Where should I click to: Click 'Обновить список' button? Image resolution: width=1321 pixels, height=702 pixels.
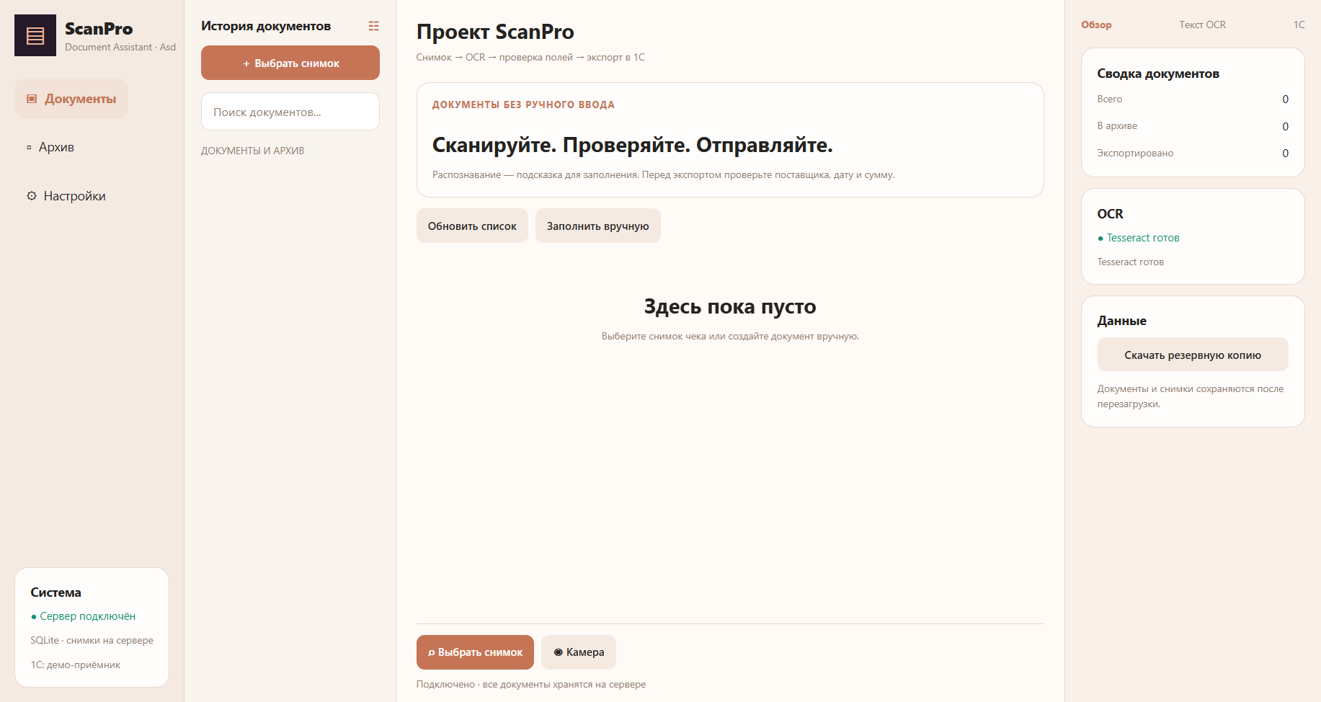pyautogui.click(x=472, y=226)
